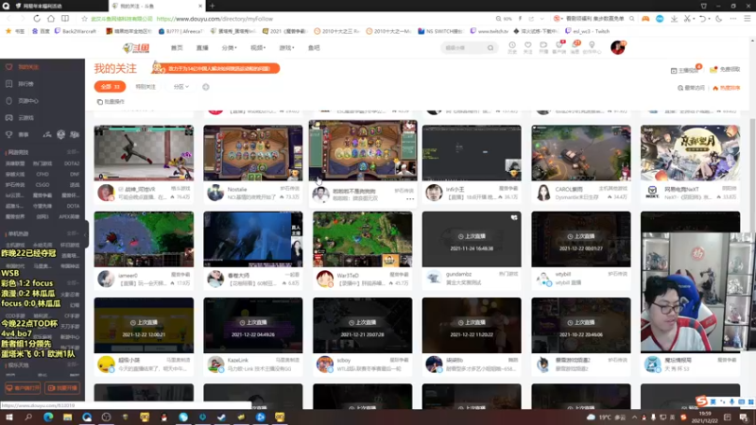Open 我的关注 in the left sidebar
Screen dimensions: 756x425
tap(28, 67)
